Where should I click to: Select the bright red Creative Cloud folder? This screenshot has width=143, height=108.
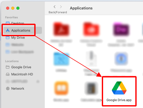tap(91, 29)
